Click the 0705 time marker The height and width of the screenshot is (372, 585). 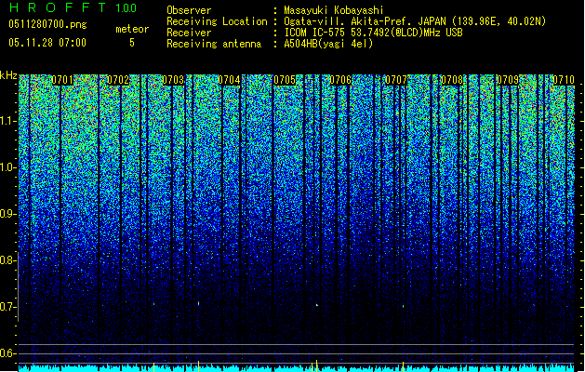click(285, 80)
